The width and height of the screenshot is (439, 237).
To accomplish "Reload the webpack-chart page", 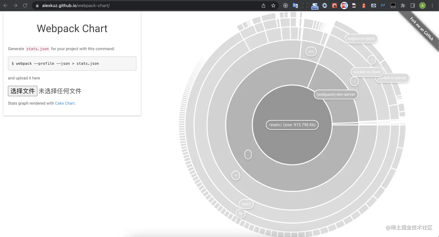I will (25, 6).
